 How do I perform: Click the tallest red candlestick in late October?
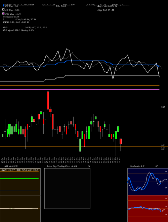click(48, 100)
